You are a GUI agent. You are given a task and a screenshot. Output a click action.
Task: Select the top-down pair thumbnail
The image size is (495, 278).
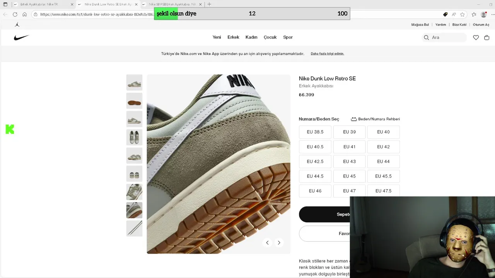(x=134, y=137)
